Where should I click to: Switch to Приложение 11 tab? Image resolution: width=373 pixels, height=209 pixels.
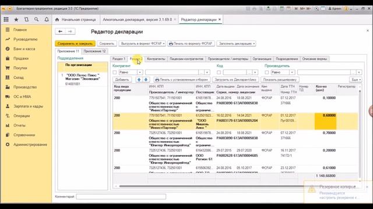click(x=68, y=51)
